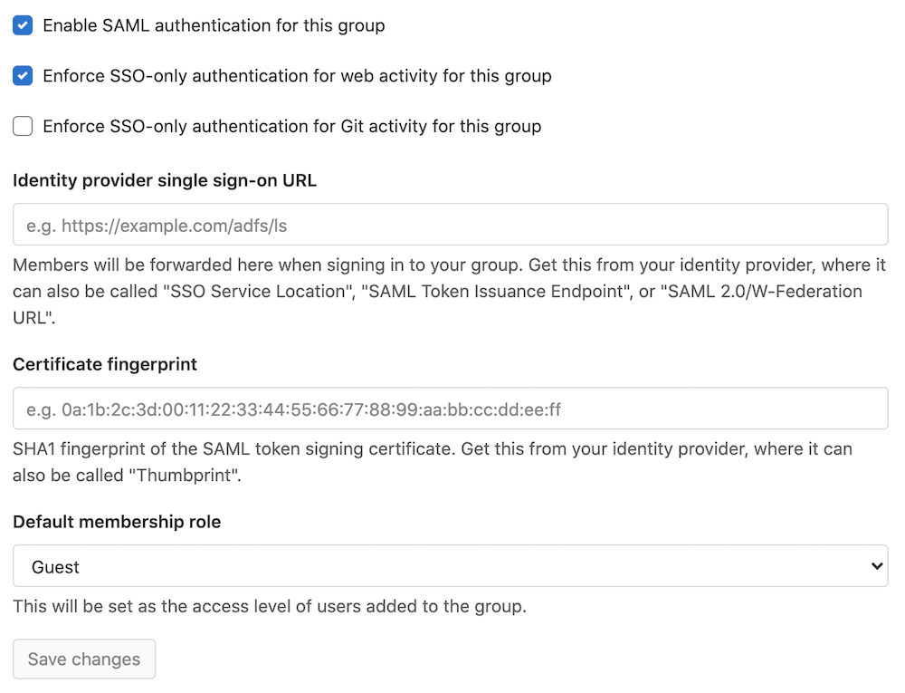Click the 'Enable SAML authentication' label text
This screenshot has height=693, width=905.
coord(214,25)
